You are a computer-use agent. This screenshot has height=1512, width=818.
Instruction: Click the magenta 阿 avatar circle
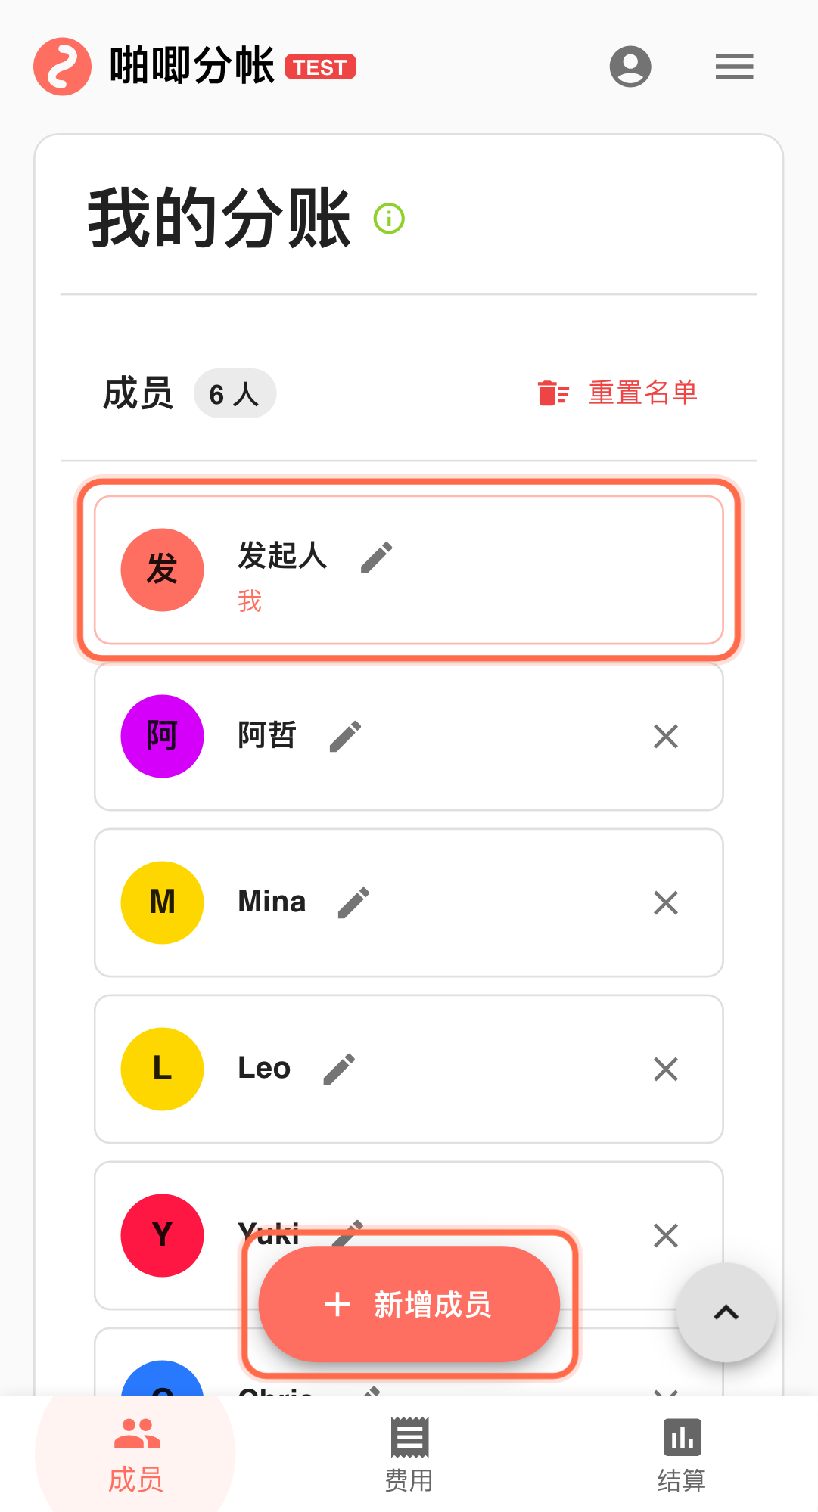pyautogui.click(x=163, y=736)
